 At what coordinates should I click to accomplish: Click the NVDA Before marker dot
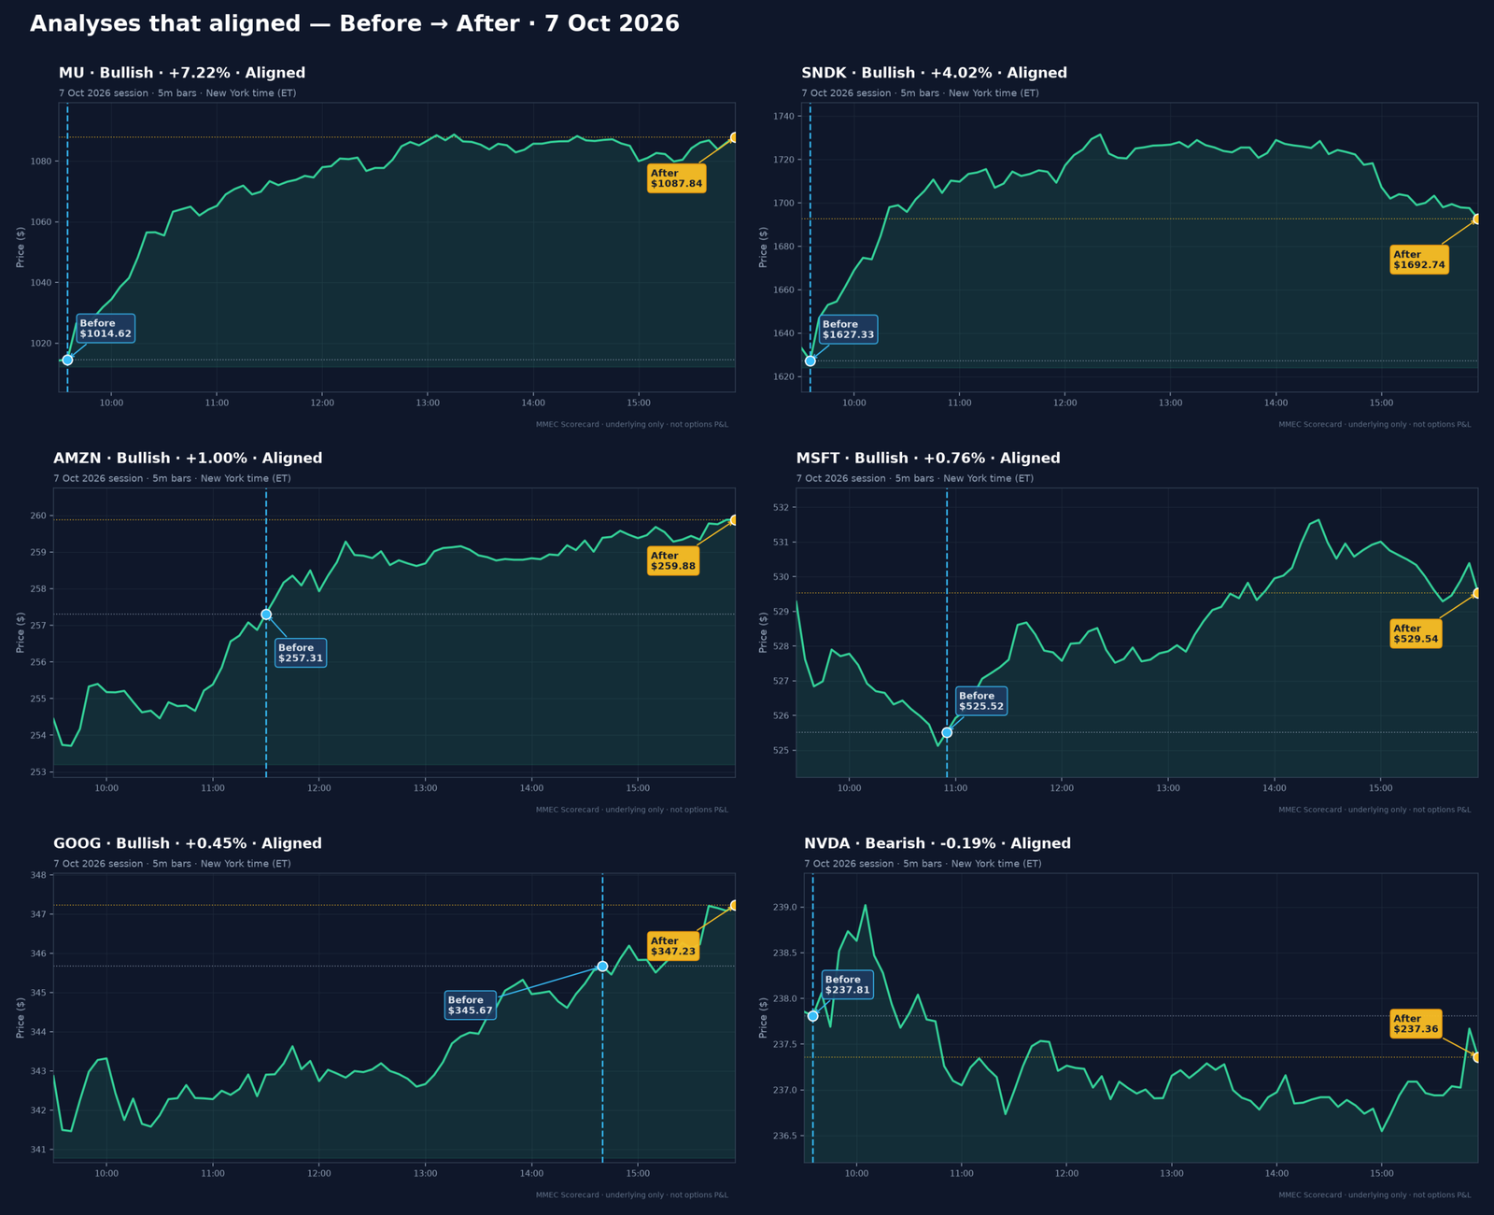click(812, 1015)
